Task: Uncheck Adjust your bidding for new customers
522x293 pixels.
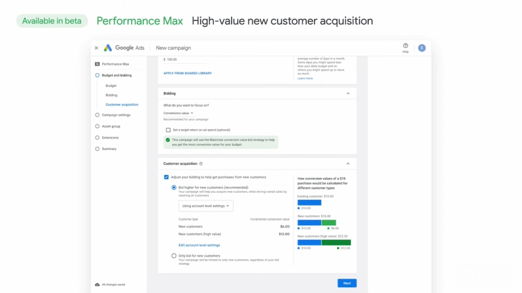Action: point(166,177)
